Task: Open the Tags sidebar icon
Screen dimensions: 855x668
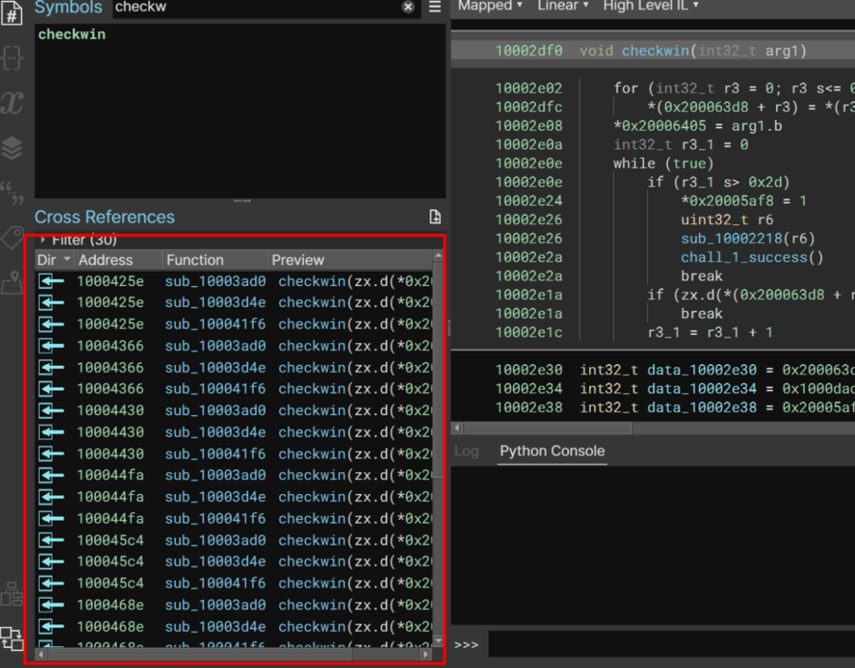Action: (12, 237)
